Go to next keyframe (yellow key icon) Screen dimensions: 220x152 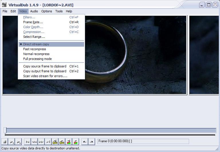coord(62,142)
